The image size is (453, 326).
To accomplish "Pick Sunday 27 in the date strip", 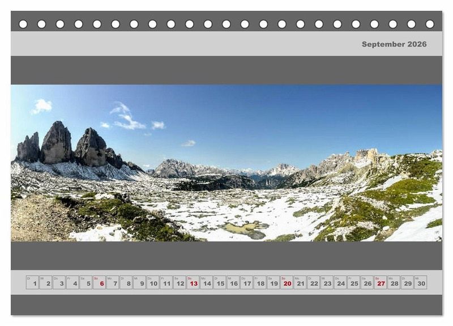I will (380, 282).
